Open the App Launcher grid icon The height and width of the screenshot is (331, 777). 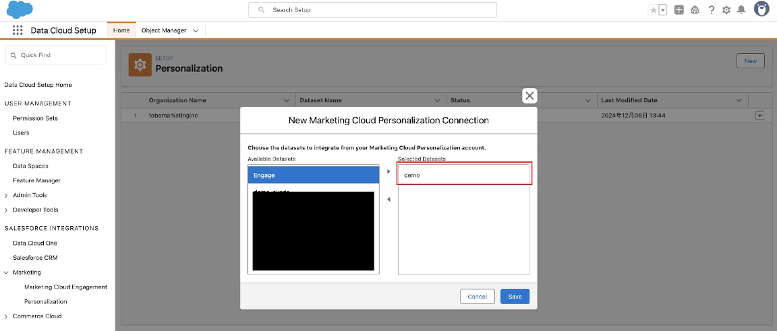pyautogui.click(x=18, y=30)
